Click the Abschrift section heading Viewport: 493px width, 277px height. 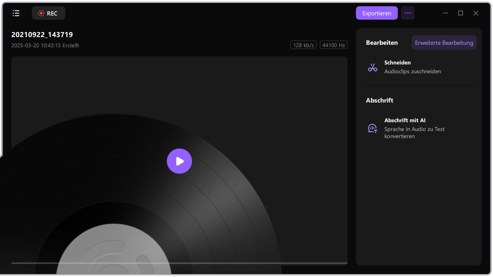379,100
